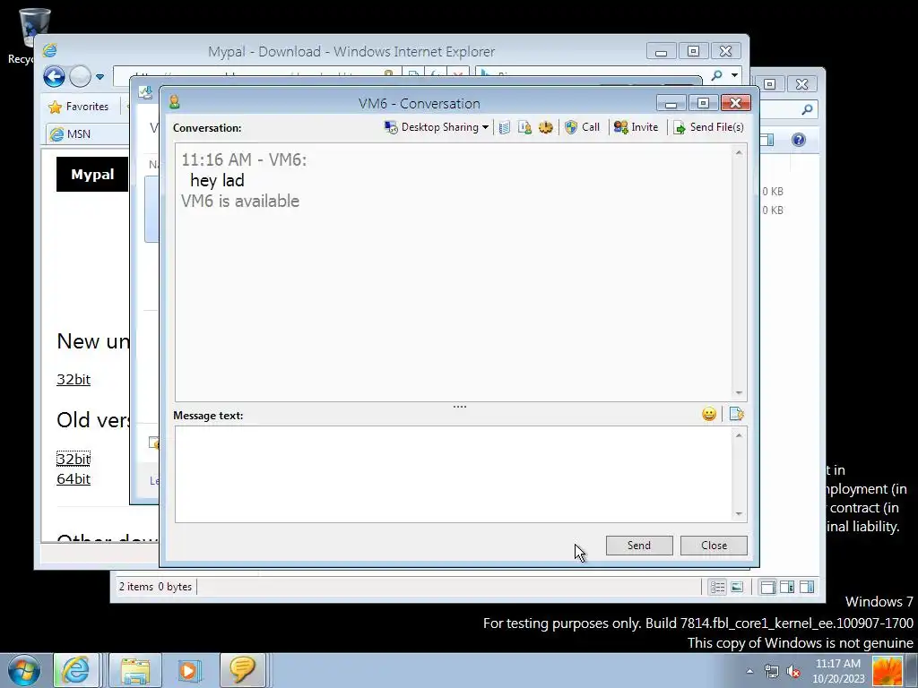Click the 'hey lad' message text
This screenshot has width=918, height=688.
pos(217,181)
